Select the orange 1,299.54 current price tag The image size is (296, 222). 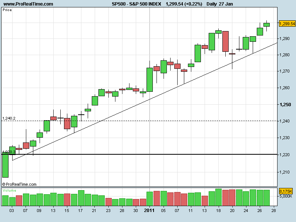[x=287, y=24]
